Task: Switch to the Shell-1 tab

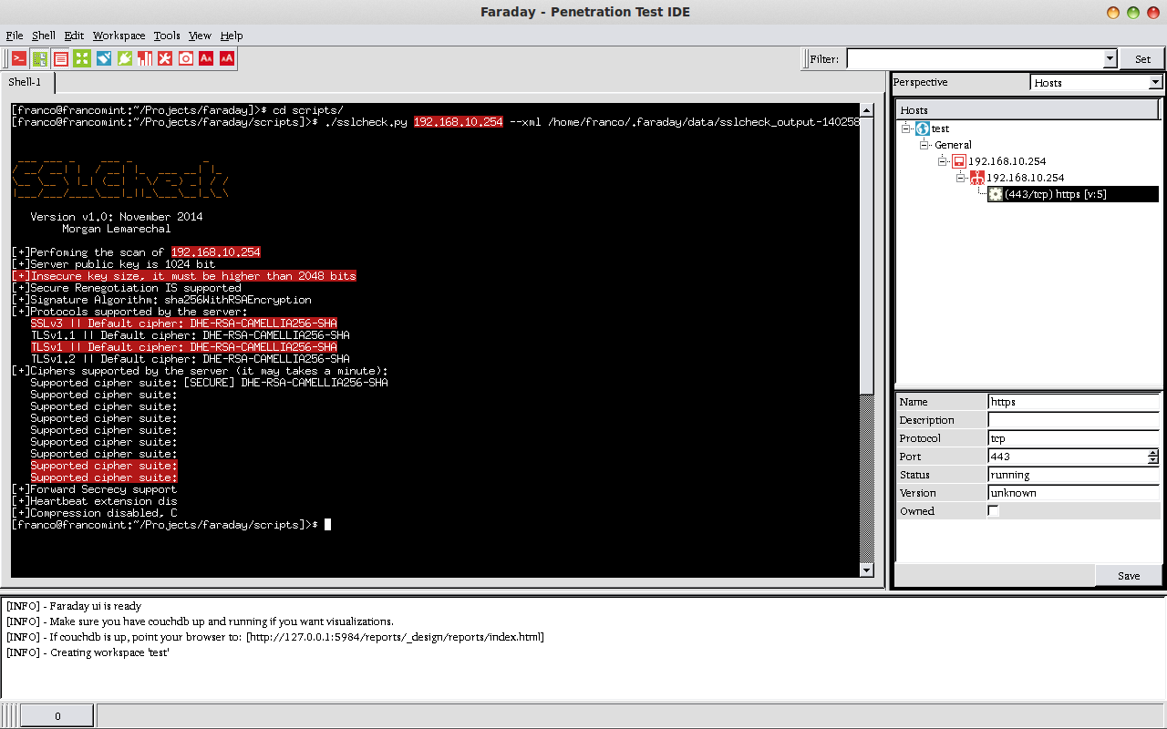Action: [27, 82]
